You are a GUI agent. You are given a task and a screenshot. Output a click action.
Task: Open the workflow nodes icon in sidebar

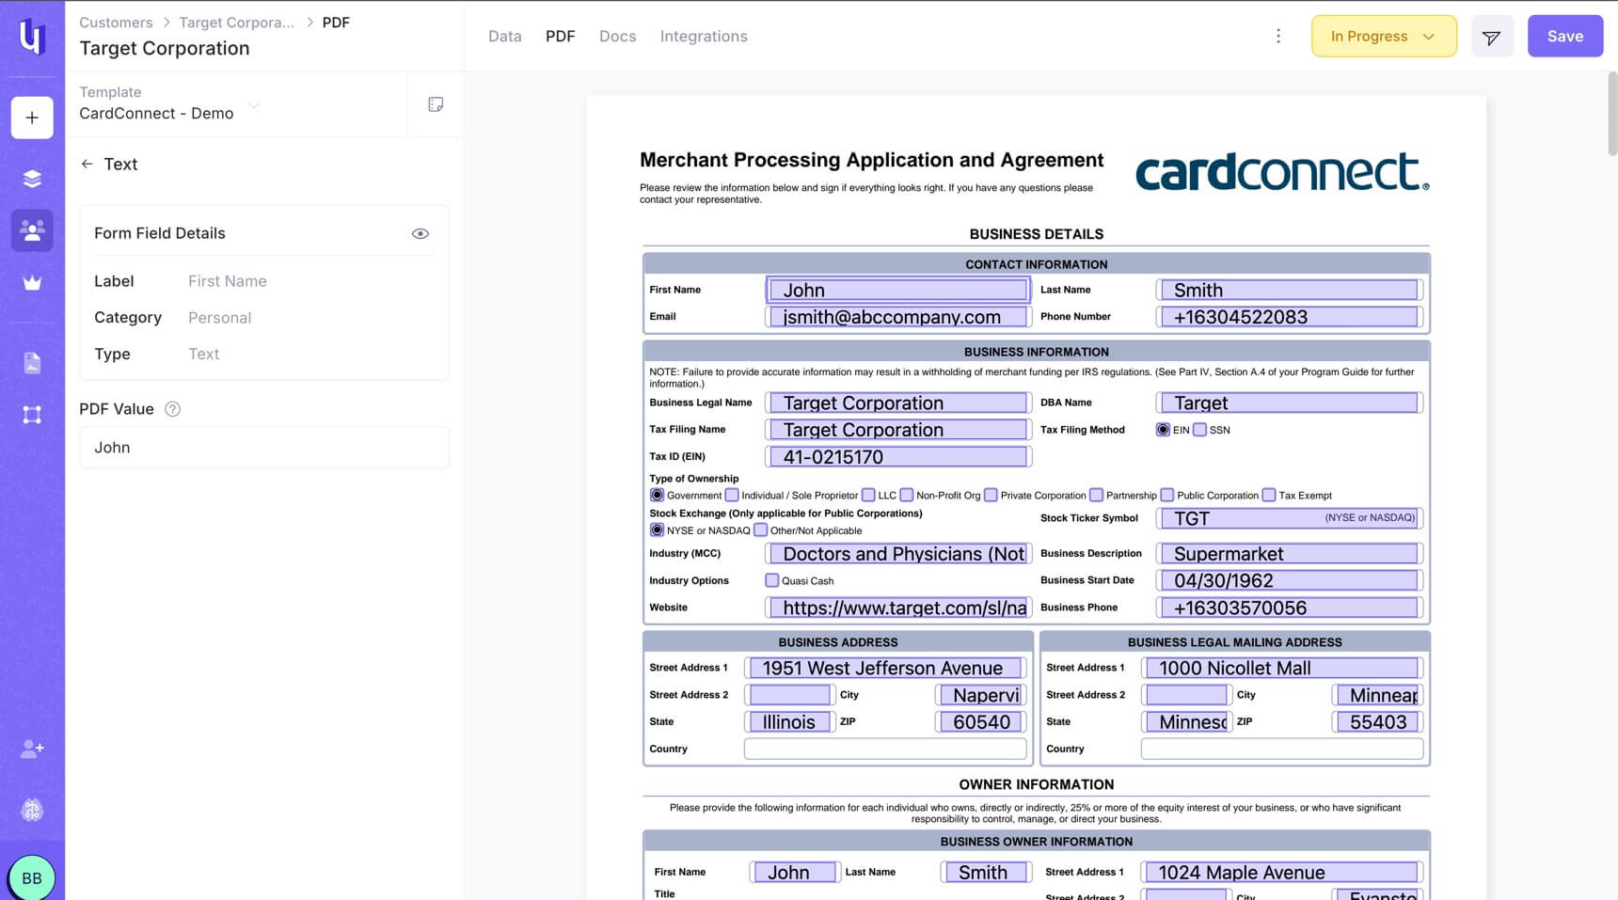coord(32,415)
